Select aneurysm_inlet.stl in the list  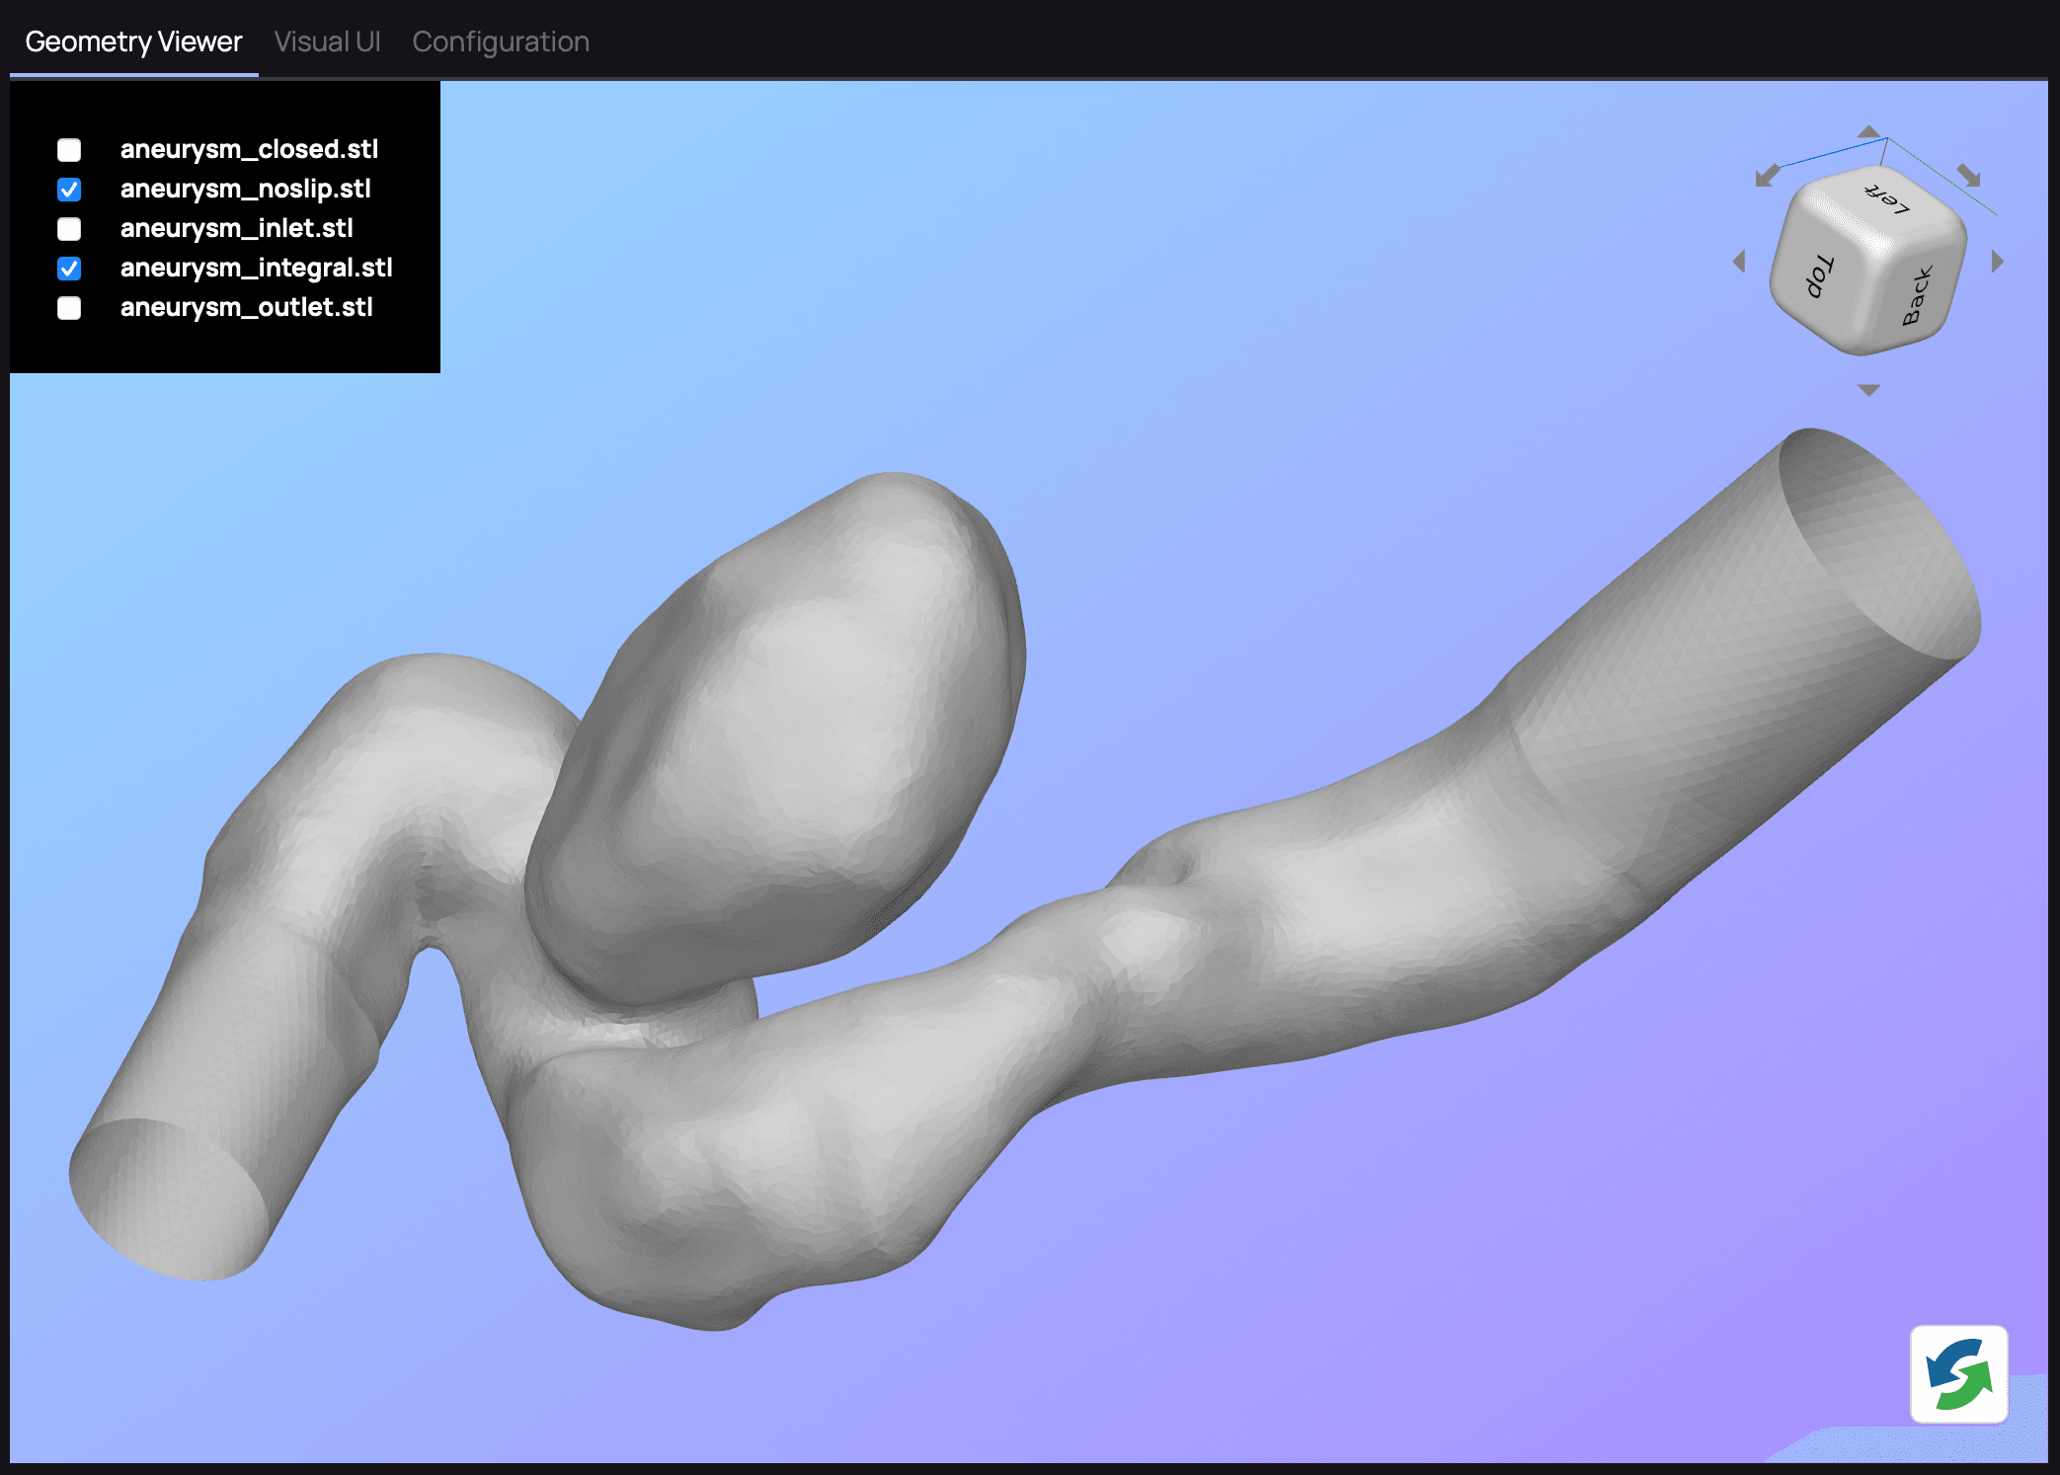pyautogui.click(x=69, y=228)
